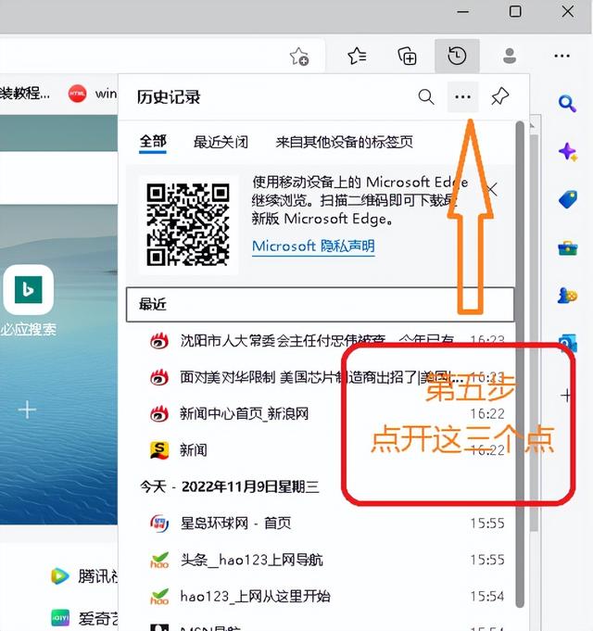593x631 pixels.
Task: Click Sohu icon beside 新闻 entry
Action: pyautogui.click(x=159, y=450)
